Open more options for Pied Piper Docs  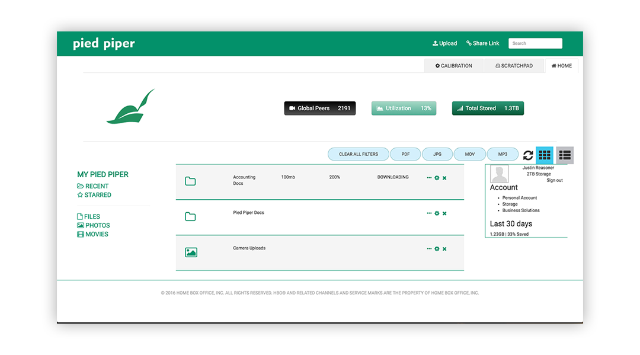point(429,213)
